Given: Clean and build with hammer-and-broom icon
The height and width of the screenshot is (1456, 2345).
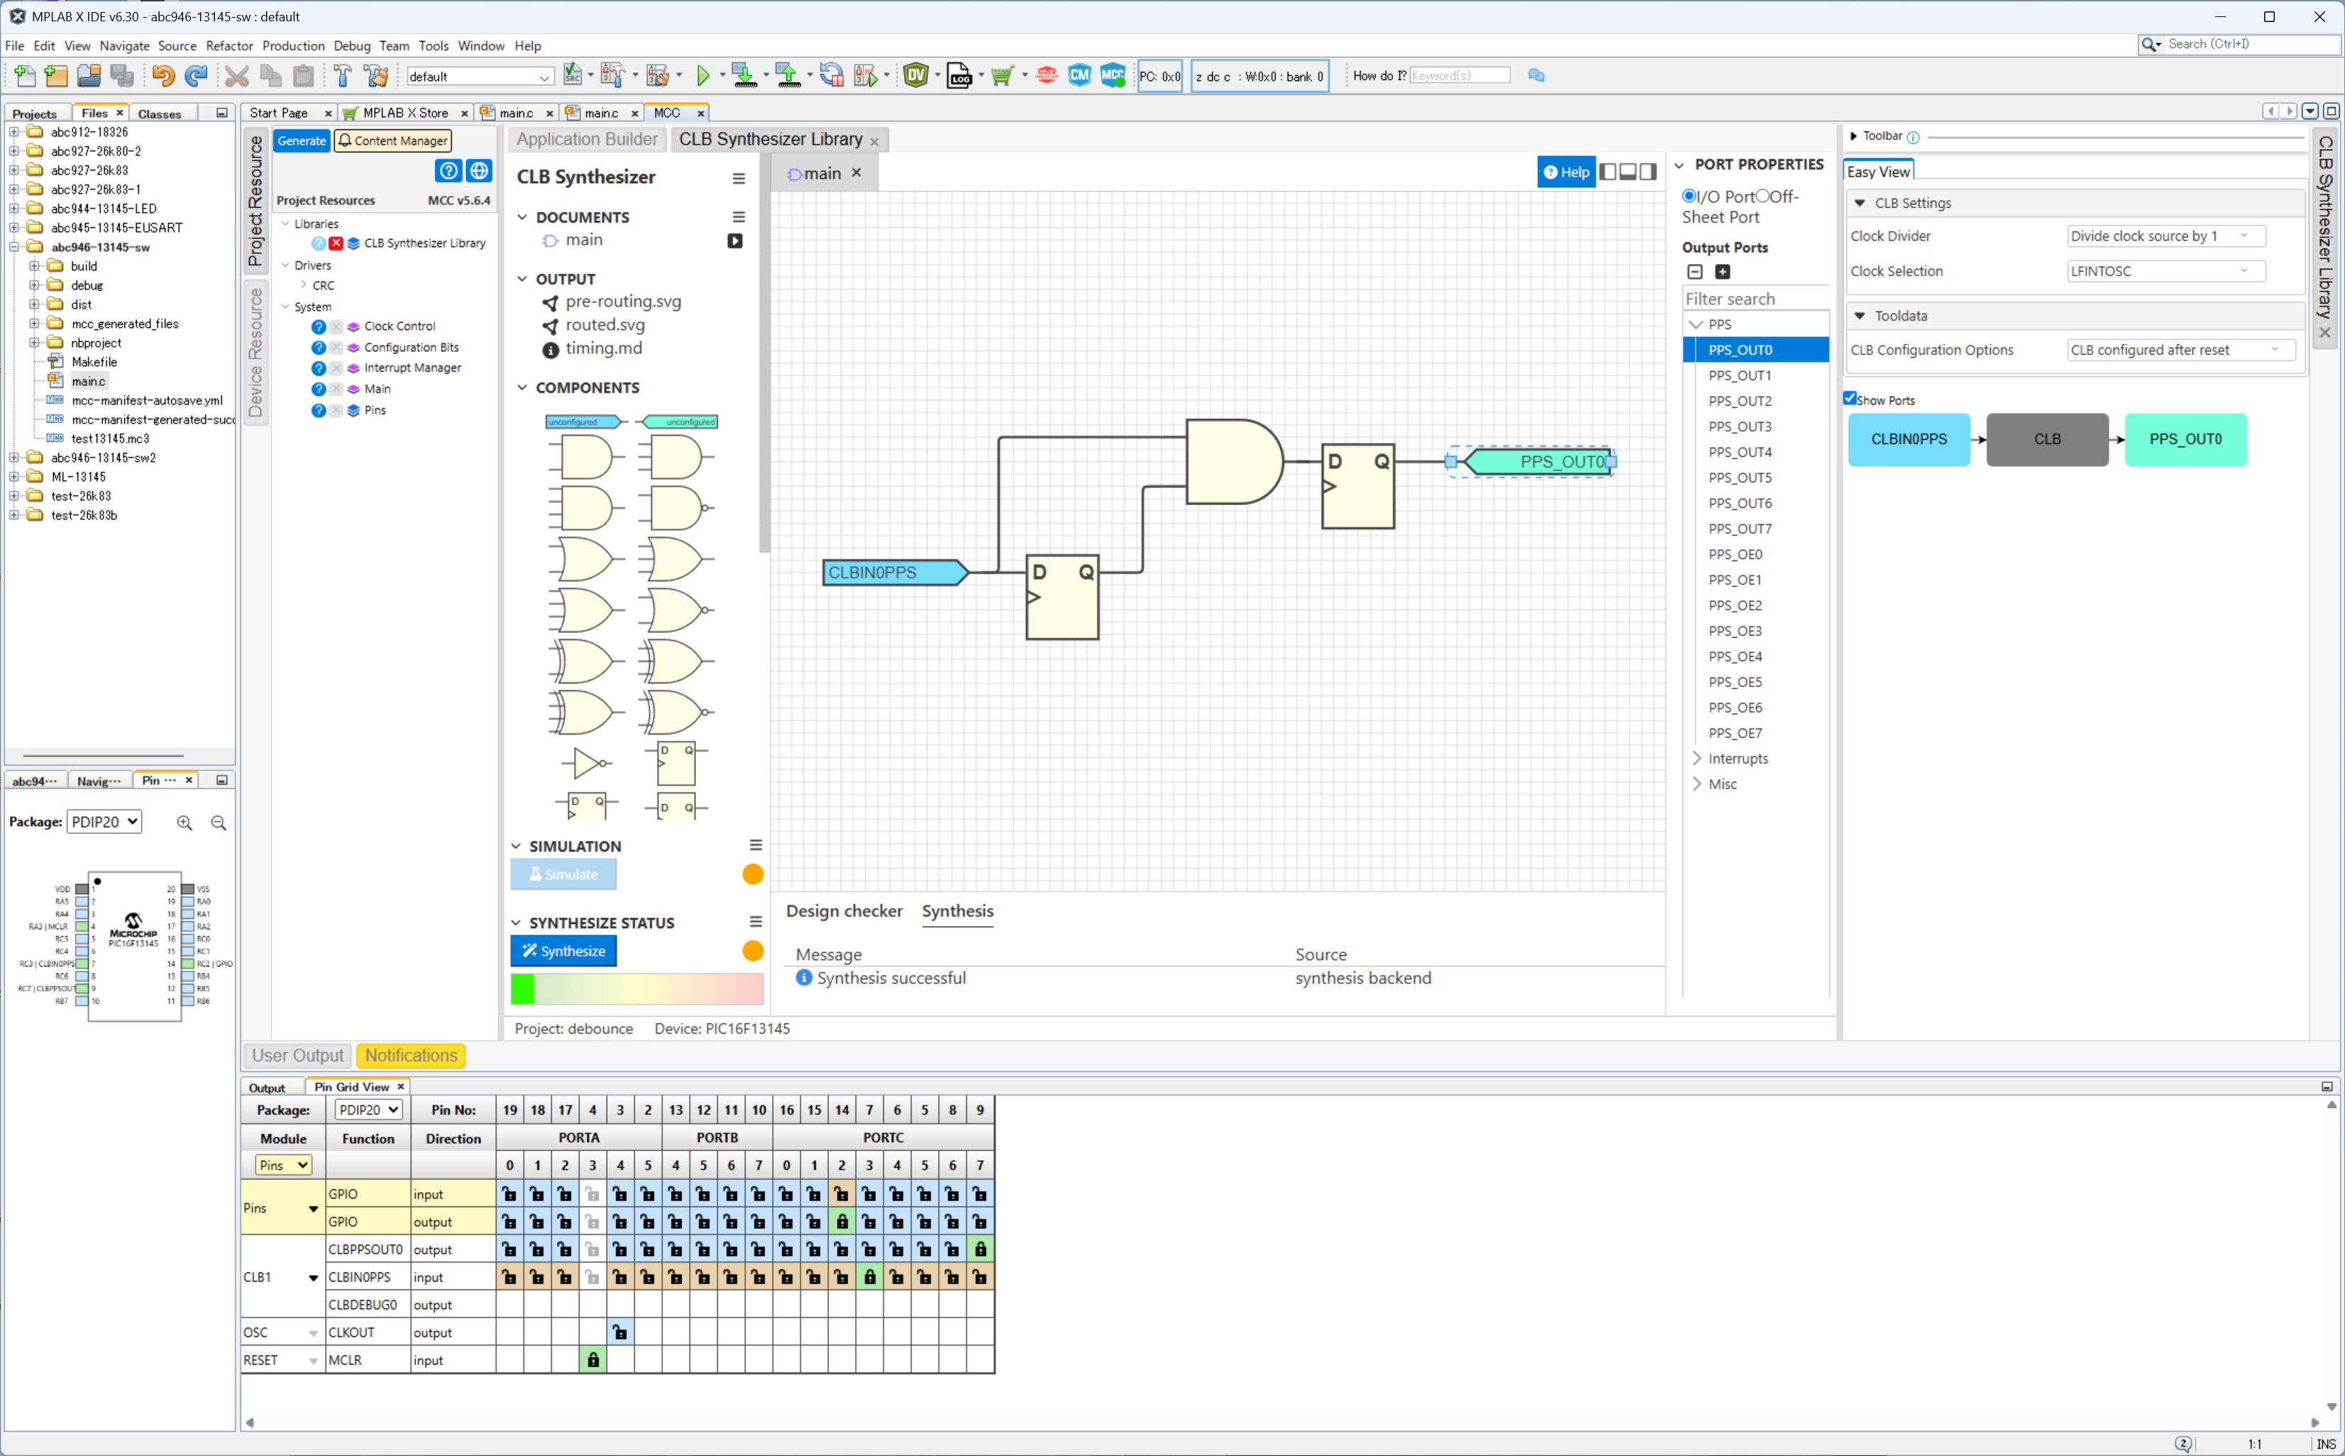Looking at the screenshot, I should pyautogui.click(x=376, y=75).
